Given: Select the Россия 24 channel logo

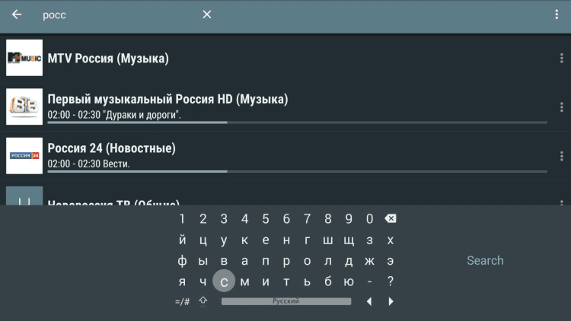Looking at the screenshot, I should tap(24, 155).
